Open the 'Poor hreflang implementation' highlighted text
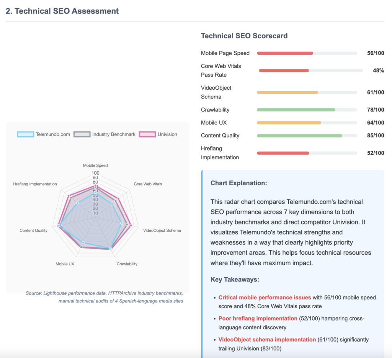The image size is (392, 358). [258, 319]
